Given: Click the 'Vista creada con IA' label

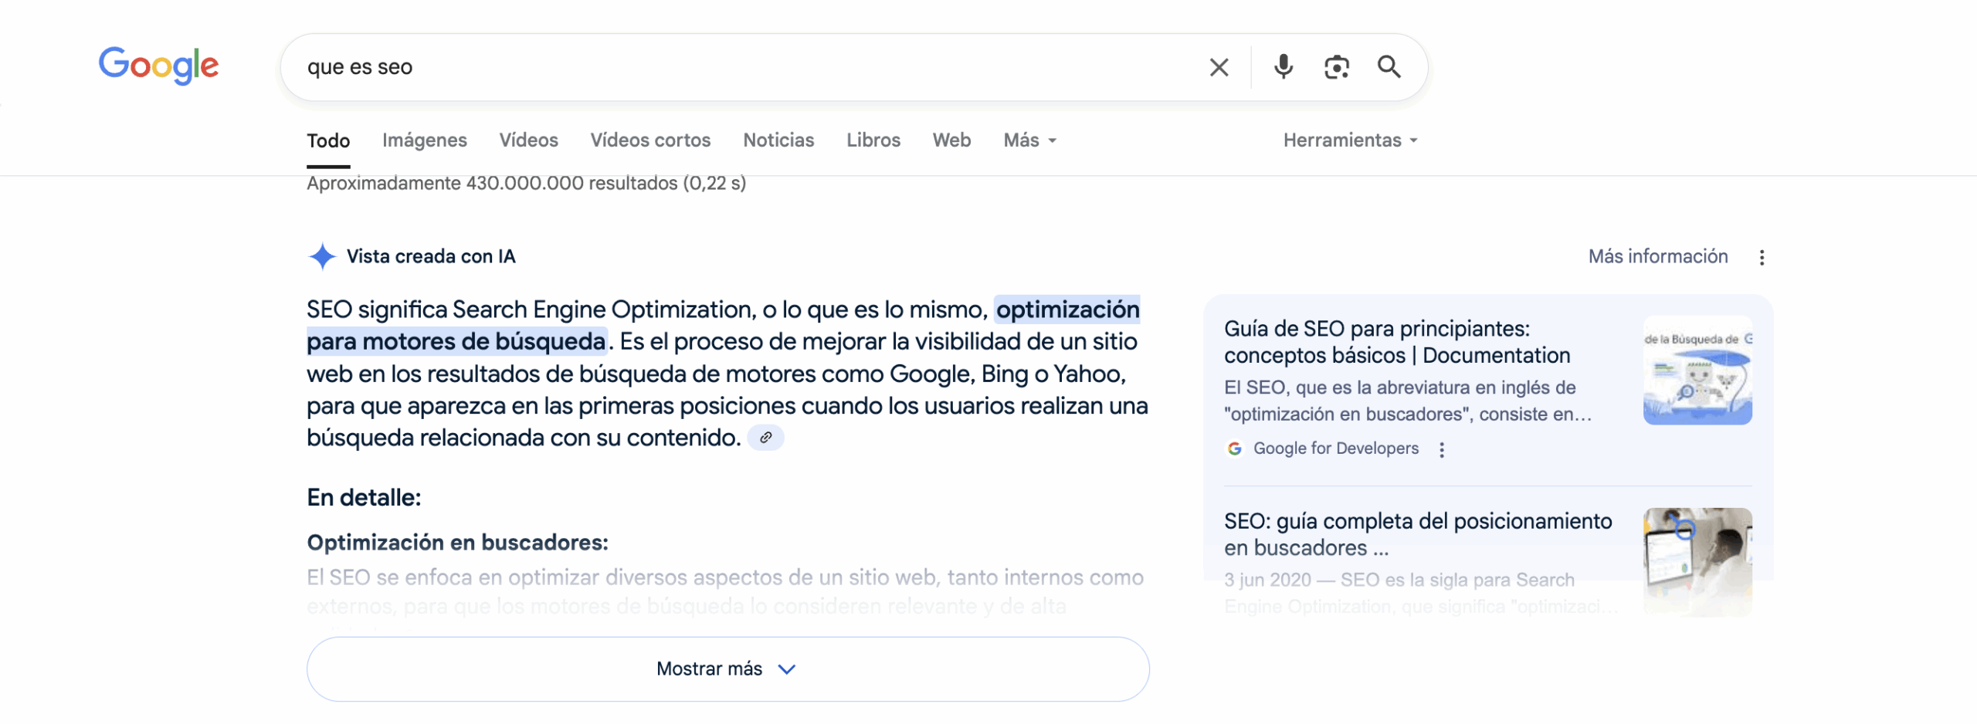Looking at the screenshot, I should (430, 256).
